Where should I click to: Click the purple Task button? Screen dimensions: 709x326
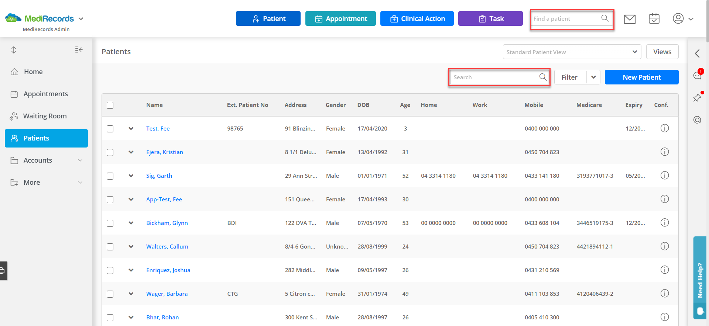click(490, 18)
